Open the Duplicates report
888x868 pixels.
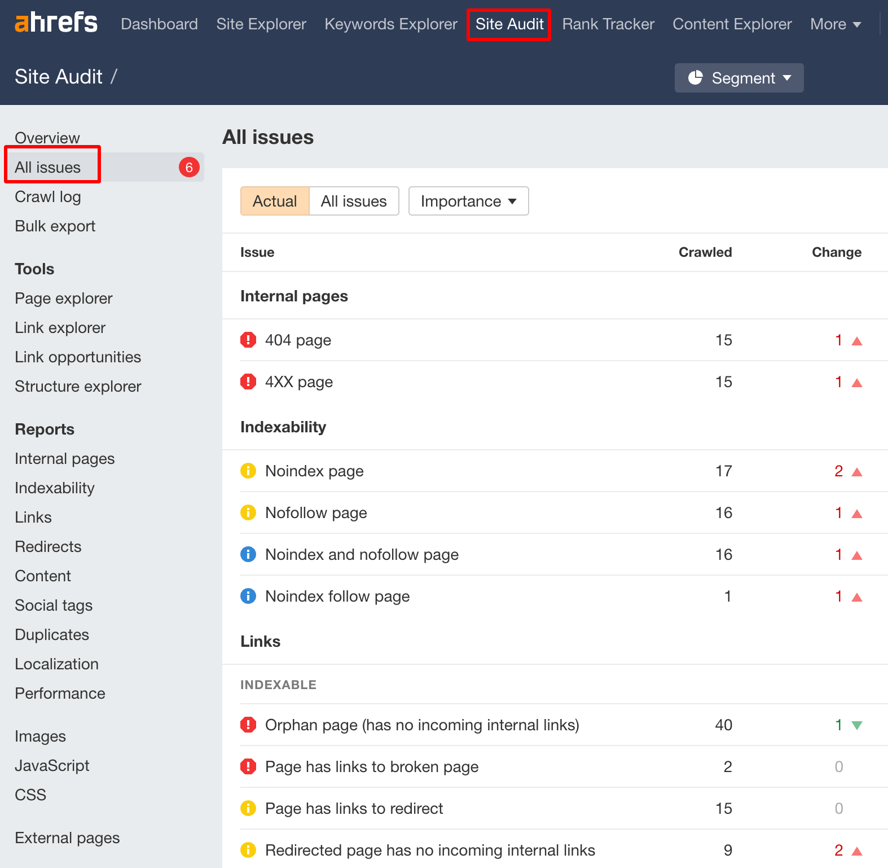coord(52,634)
